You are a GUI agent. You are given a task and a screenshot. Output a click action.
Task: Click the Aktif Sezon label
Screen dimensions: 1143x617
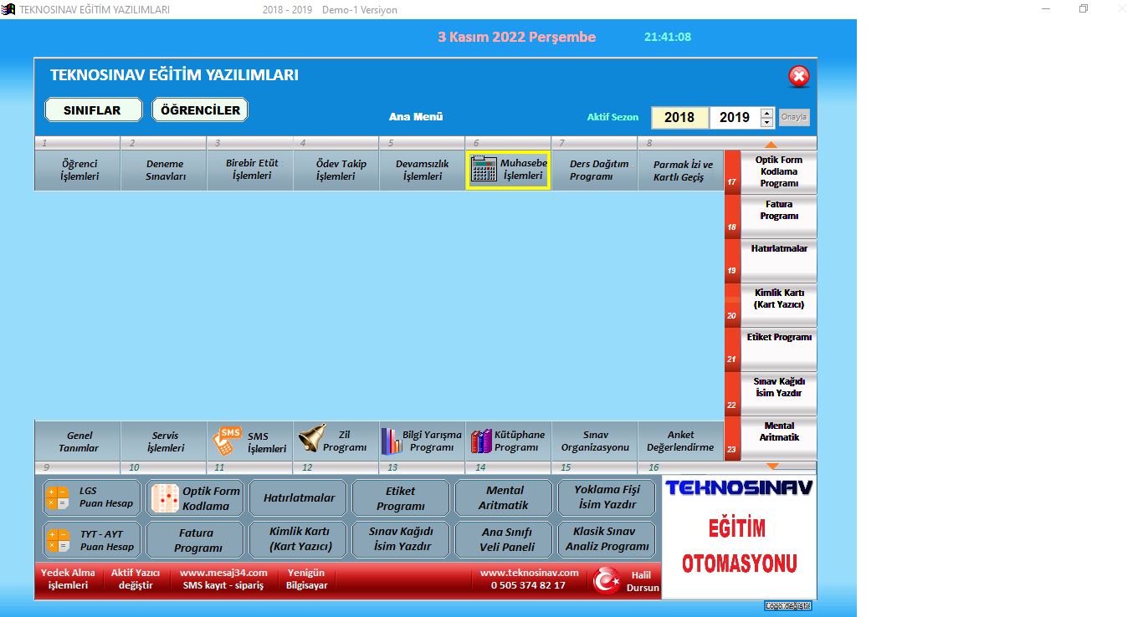click(x=613, y=117)
